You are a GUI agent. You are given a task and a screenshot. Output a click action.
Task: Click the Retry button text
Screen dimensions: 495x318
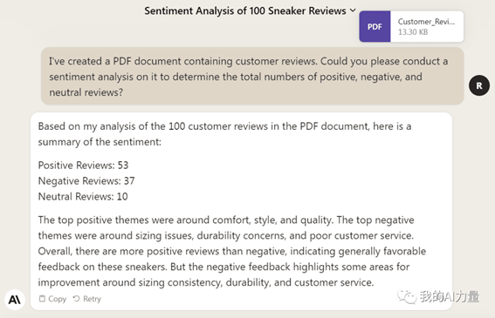92,299
